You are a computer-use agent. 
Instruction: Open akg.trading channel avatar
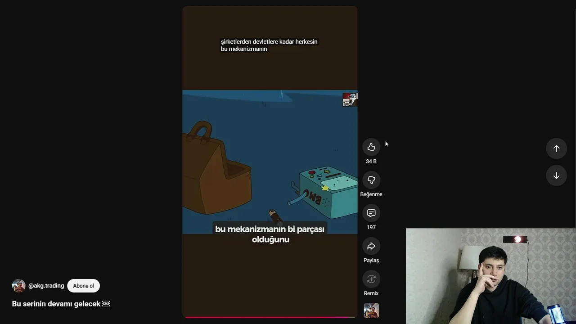click(18, 286)
